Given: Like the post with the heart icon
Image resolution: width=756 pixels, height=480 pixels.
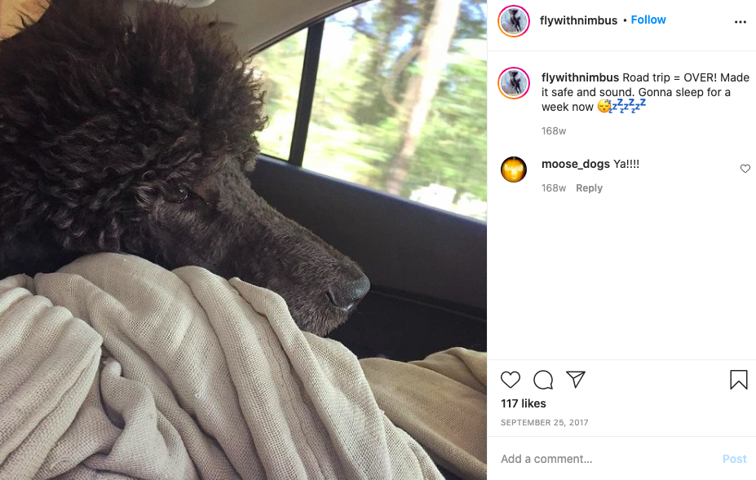Looking at the screenshot, I should 510,380.
